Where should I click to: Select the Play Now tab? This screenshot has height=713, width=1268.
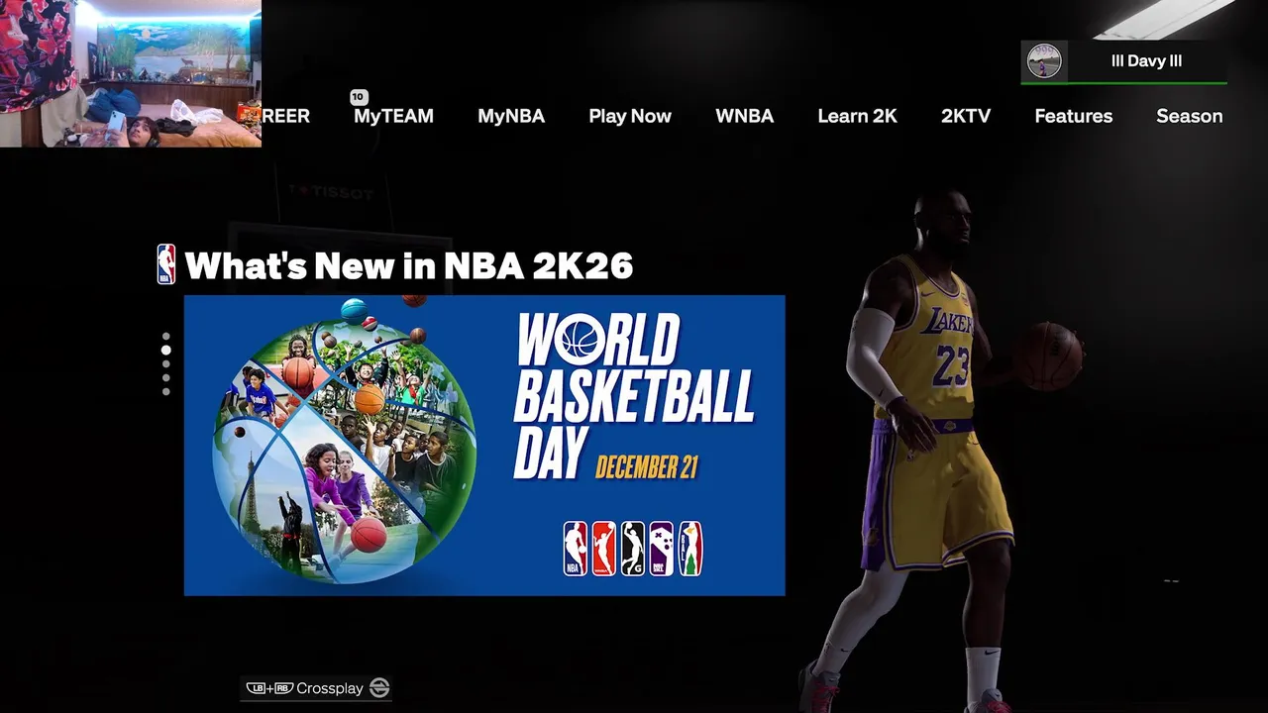[x=630, y=116]
